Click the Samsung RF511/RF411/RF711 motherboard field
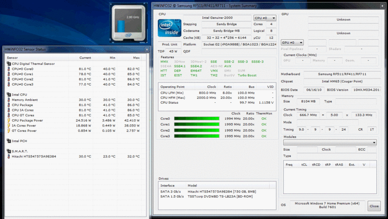The height and width of the screenshot is (219, 388). [x=342, y=74]
